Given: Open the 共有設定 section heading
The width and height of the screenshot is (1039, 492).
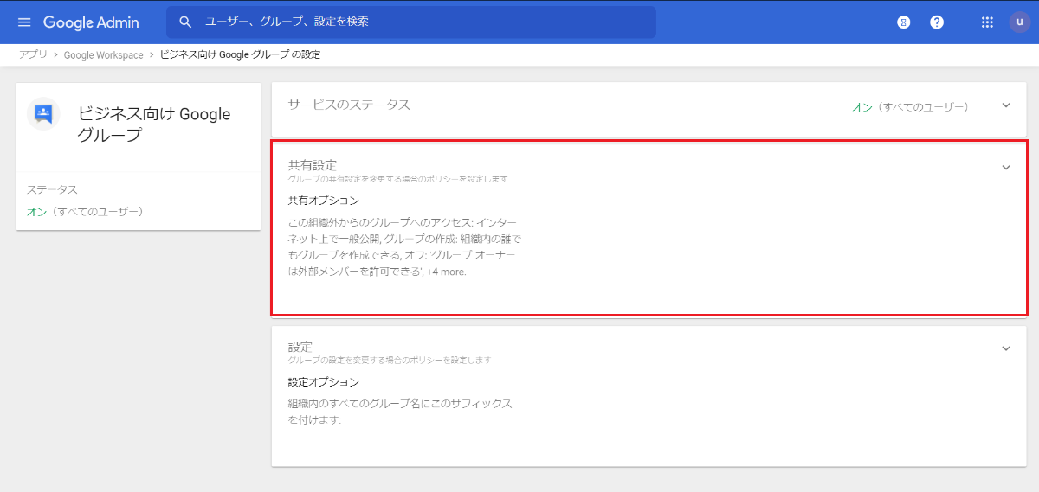Looking at the screenshot, I should 313,164.
